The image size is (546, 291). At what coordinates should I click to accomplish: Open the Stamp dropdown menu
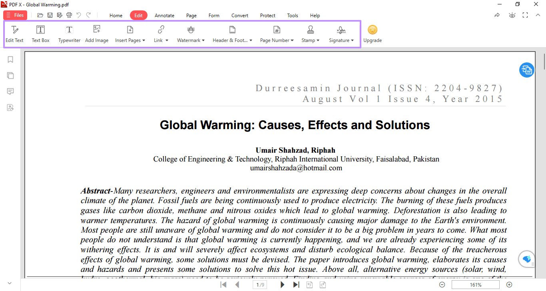point(310,34)
